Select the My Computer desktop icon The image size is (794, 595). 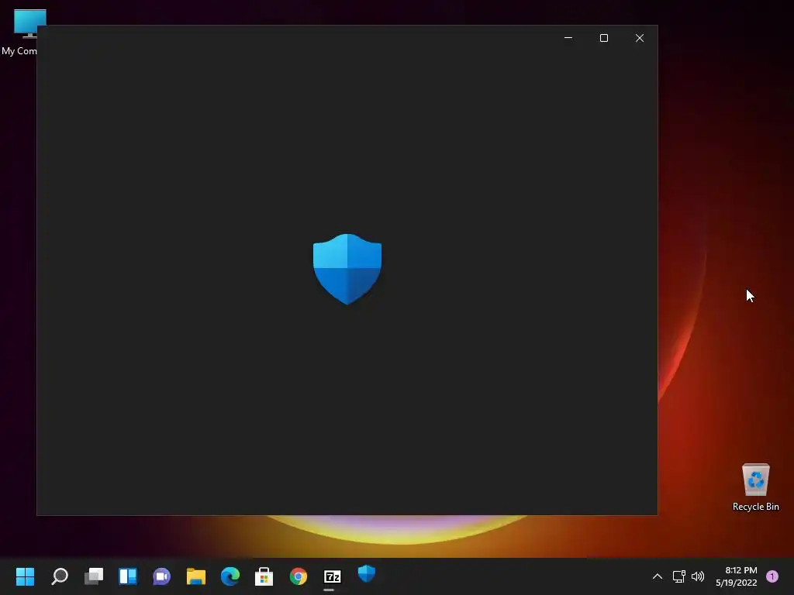[20, 33]
